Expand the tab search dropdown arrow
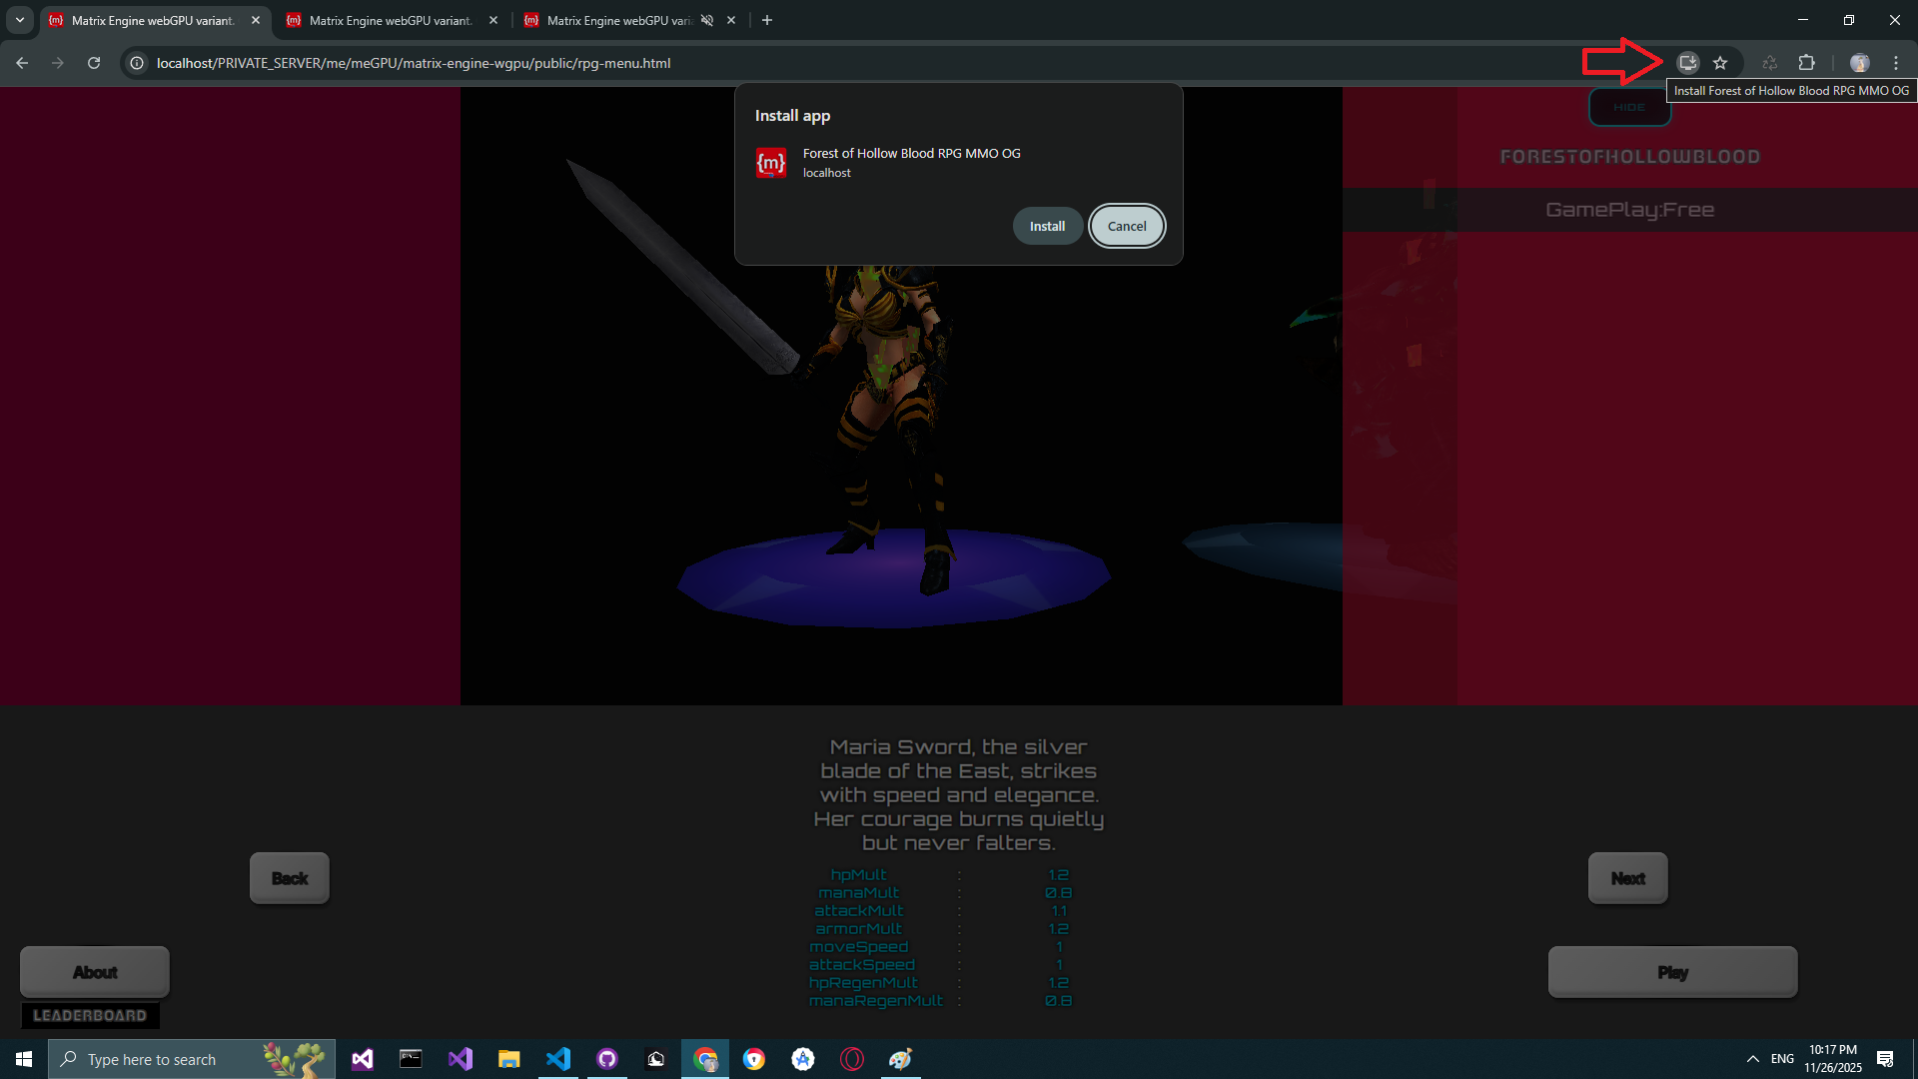 [x=19, y=20]
